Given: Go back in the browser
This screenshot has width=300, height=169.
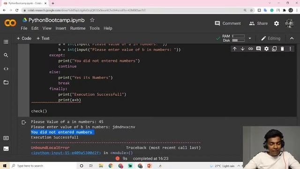Looking at the screenshot, I should tap(4, 10).
